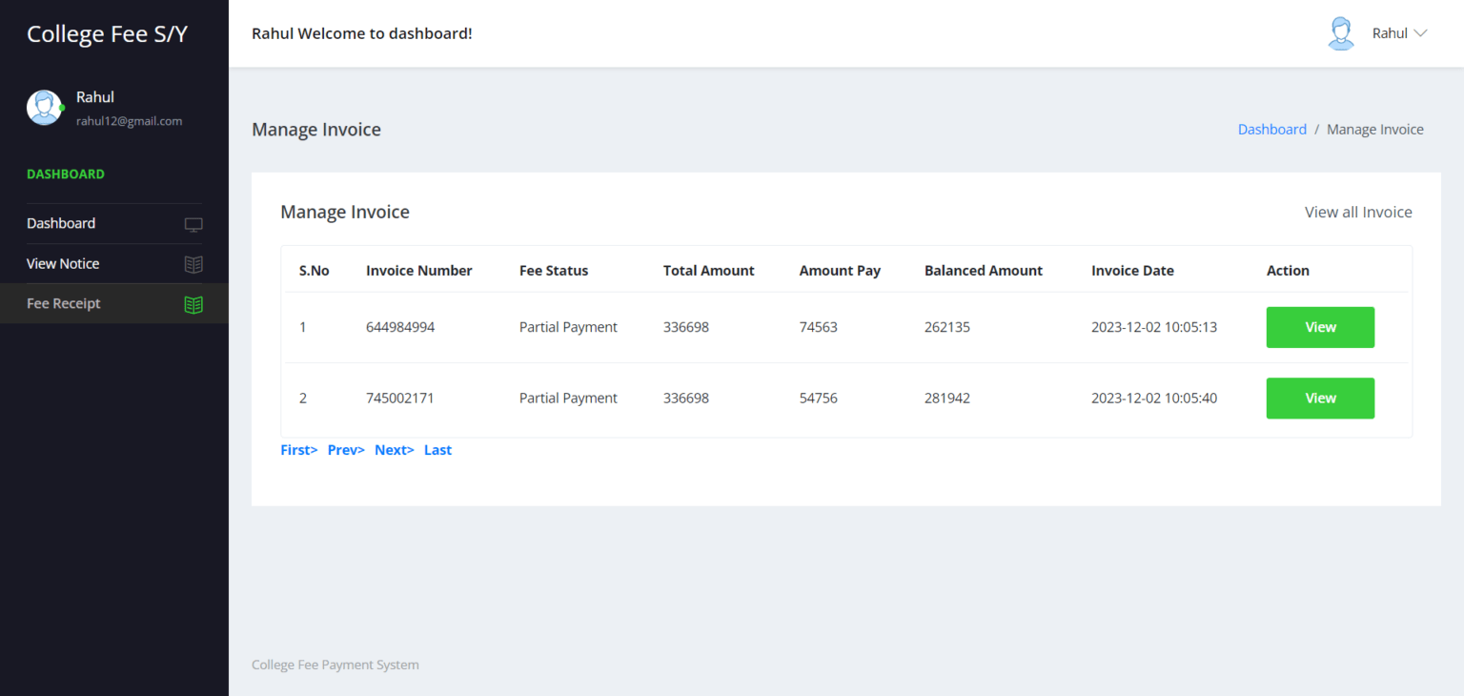The image size is (1464, 696).
Task: Click Rahul's avatar in the sidebar
Action: [x=44, y=108]
